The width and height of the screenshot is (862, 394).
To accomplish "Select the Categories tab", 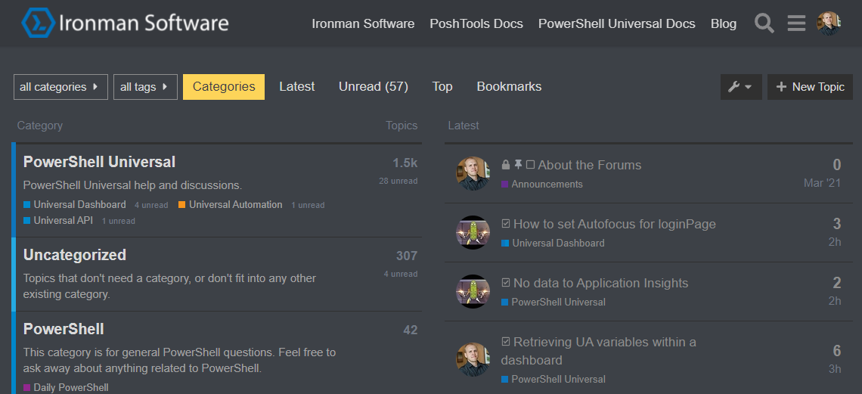I will click(x=224, y=87).
